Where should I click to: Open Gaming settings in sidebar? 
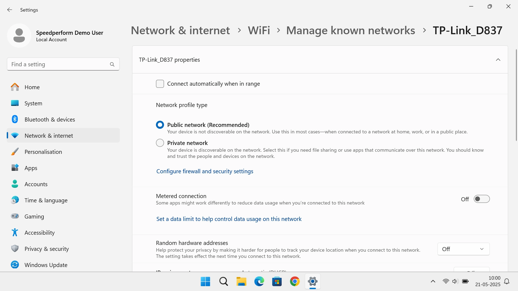[x=34, y=216]
